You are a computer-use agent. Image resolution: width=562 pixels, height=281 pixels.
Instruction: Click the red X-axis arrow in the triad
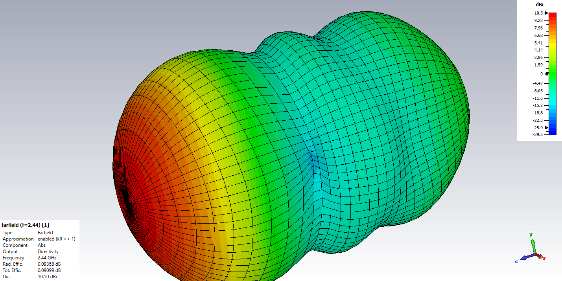(x=540, y=257)
